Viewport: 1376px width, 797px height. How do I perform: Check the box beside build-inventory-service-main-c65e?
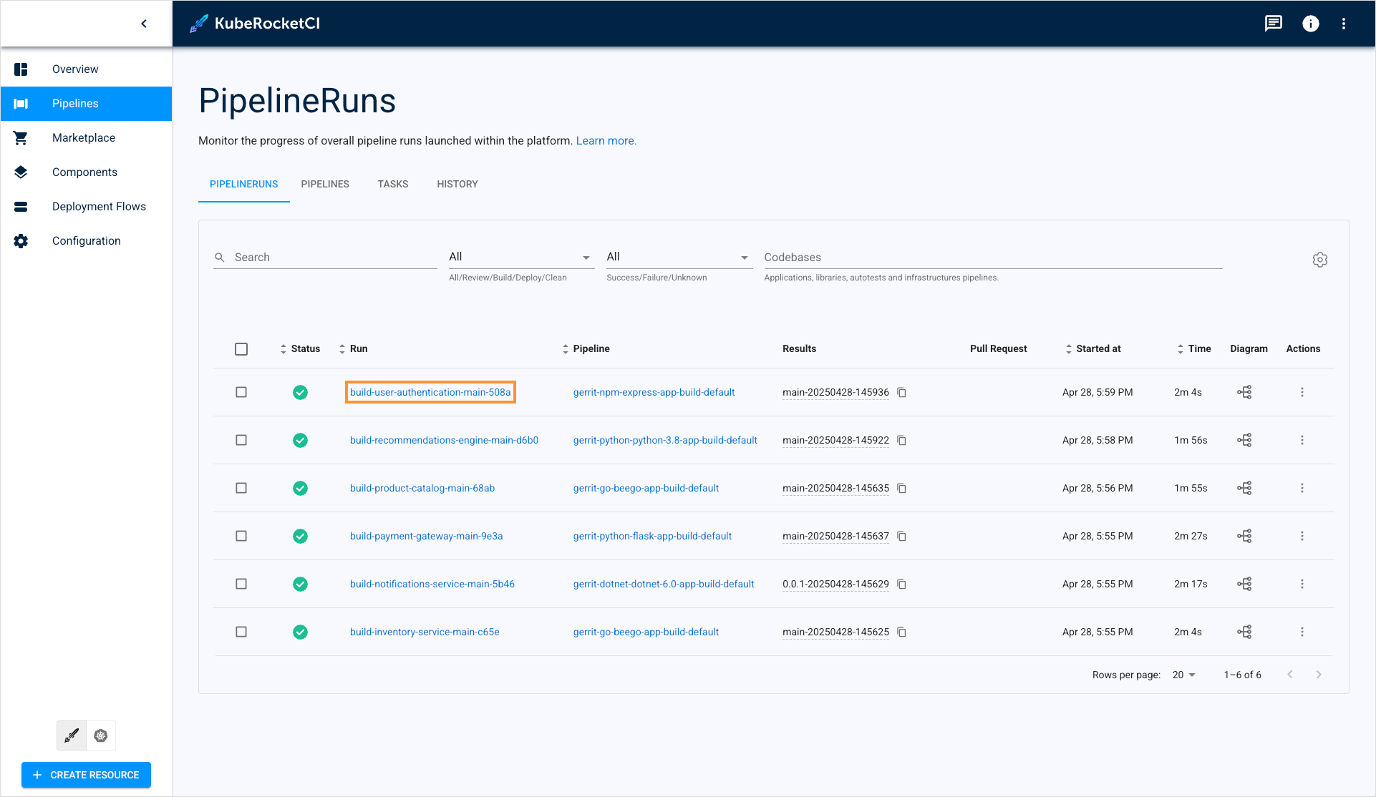click(241, 632)
